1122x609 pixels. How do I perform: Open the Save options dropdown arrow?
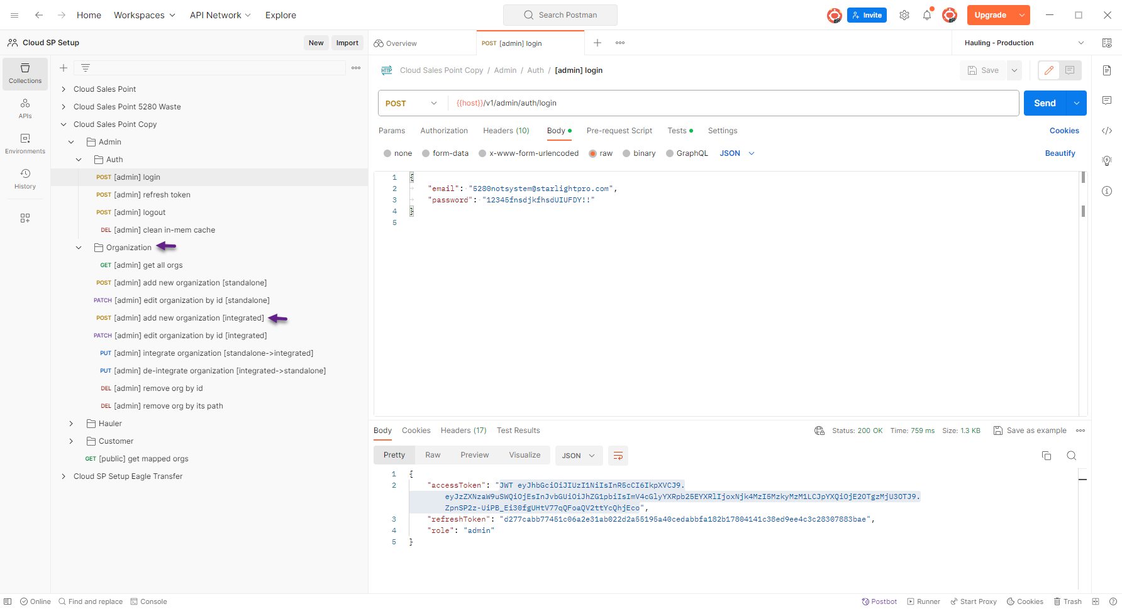1014,70
